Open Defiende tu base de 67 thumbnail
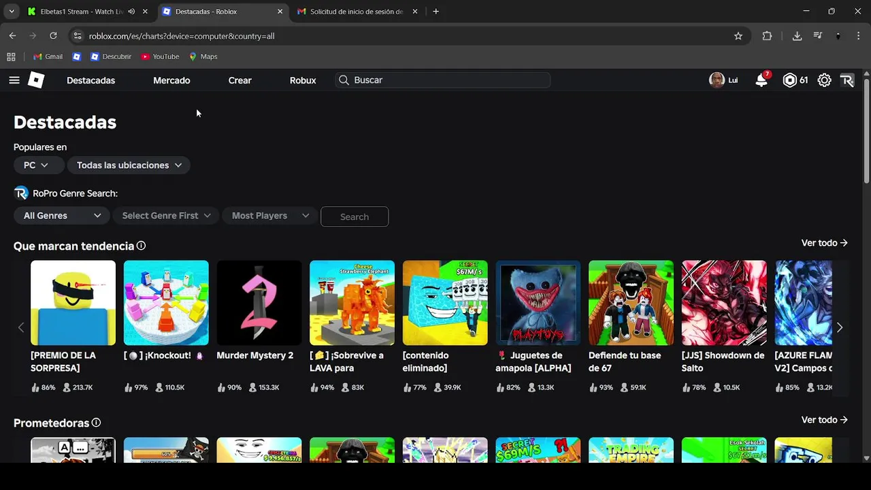871x490 pixels. [631, 303]
